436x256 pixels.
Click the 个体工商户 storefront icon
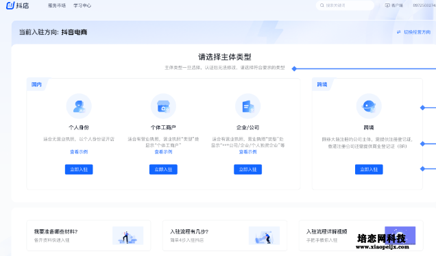pyautogui.click(x=163, y=106)
